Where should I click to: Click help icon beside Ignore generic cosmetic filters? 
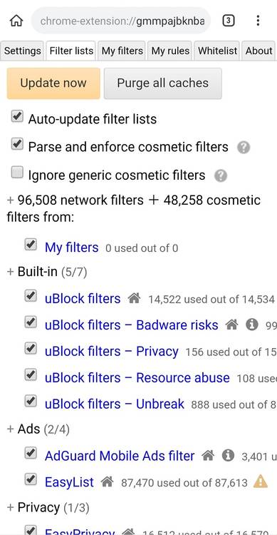pyautogui.click(x=221, y=176)
